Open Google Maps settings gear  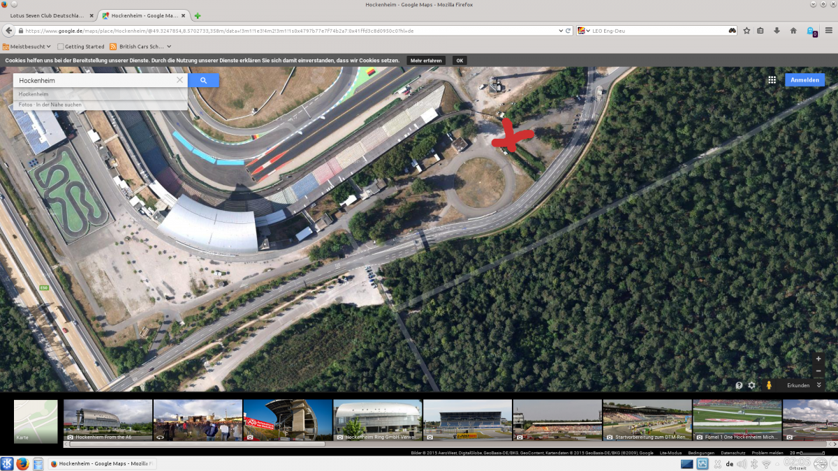[752, 385]
